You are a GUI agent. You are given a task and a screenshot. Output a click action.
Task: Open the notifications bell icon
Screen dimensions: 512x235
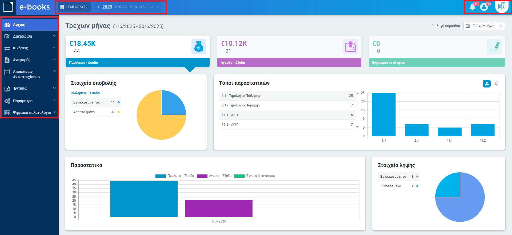[x=472, y=7]
